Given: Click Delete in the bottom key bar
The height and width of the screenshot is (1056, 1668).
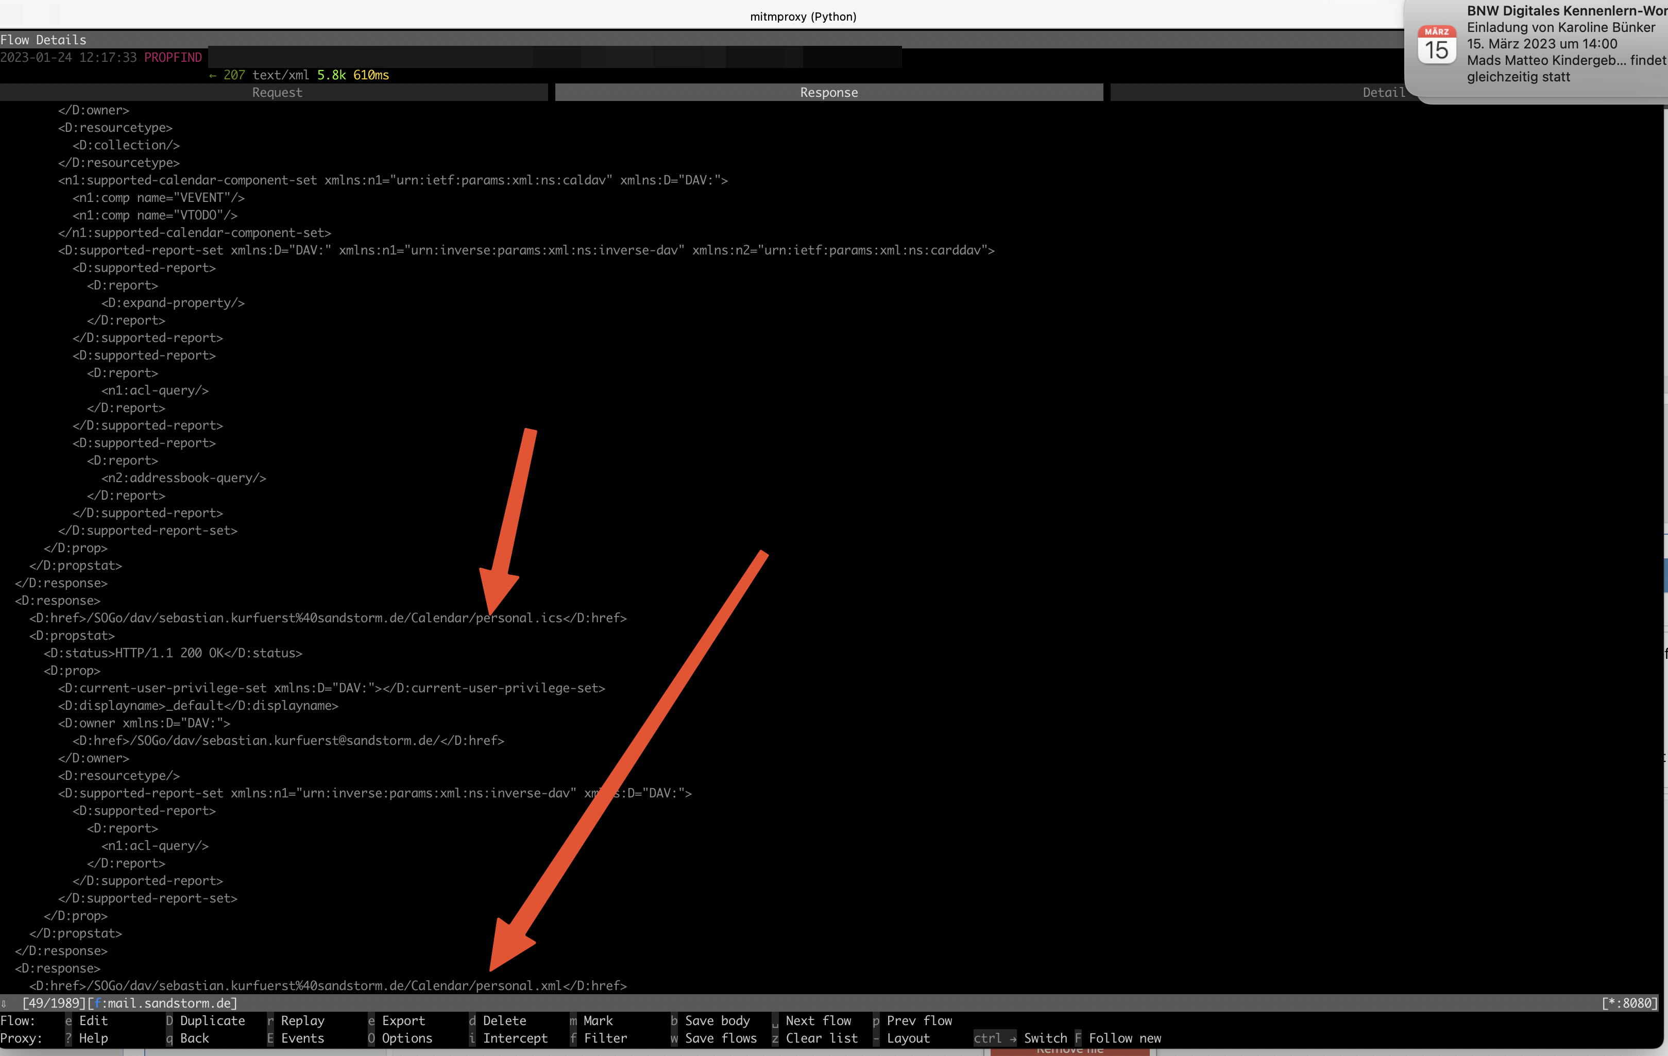Looking at the screenshot, I should pyautogui.click(x=504, y=1020).
